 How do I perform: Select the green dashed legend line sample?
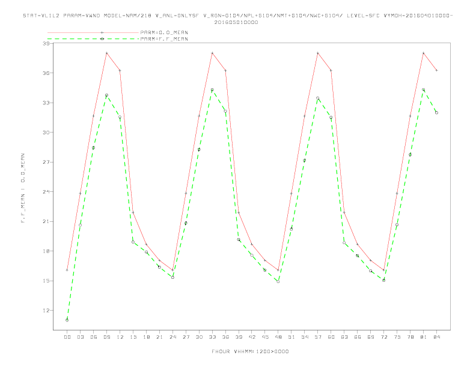pos(93,39)
